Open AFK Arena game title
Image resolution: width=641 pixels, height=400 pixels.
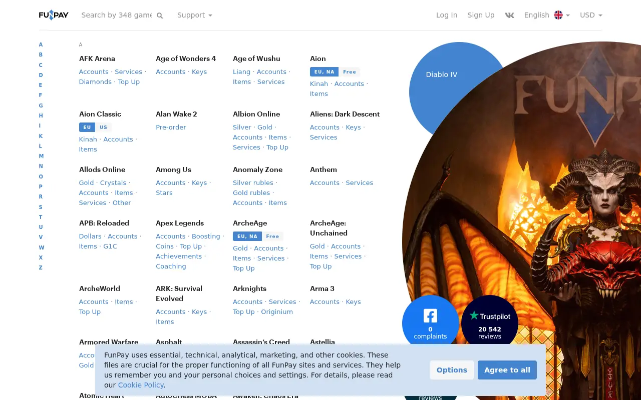[x=97, y=58]
